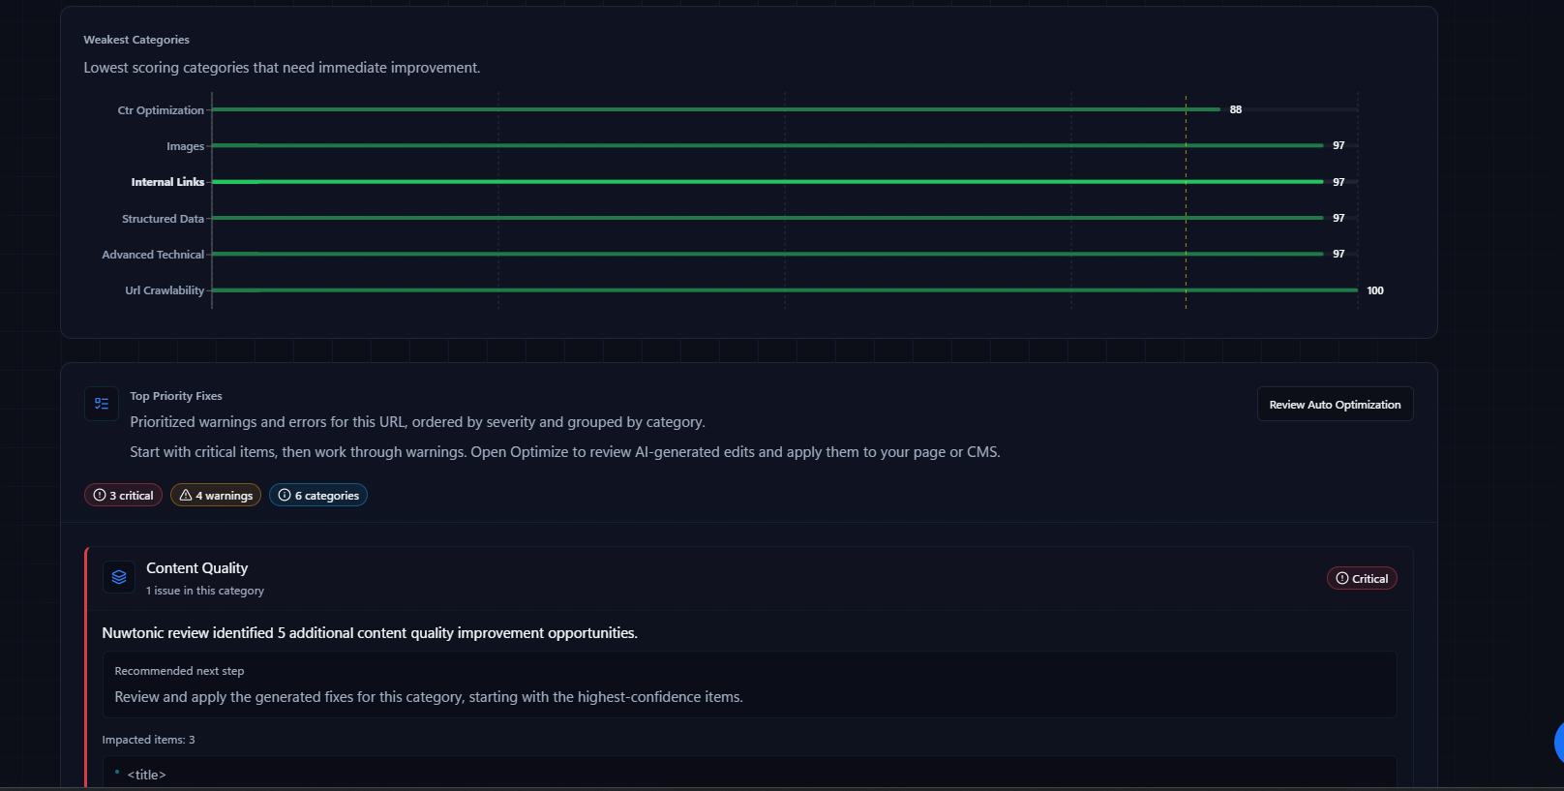Click the Images score bar
This screenshot has width=1564, height=791.
tap(767, 145)
